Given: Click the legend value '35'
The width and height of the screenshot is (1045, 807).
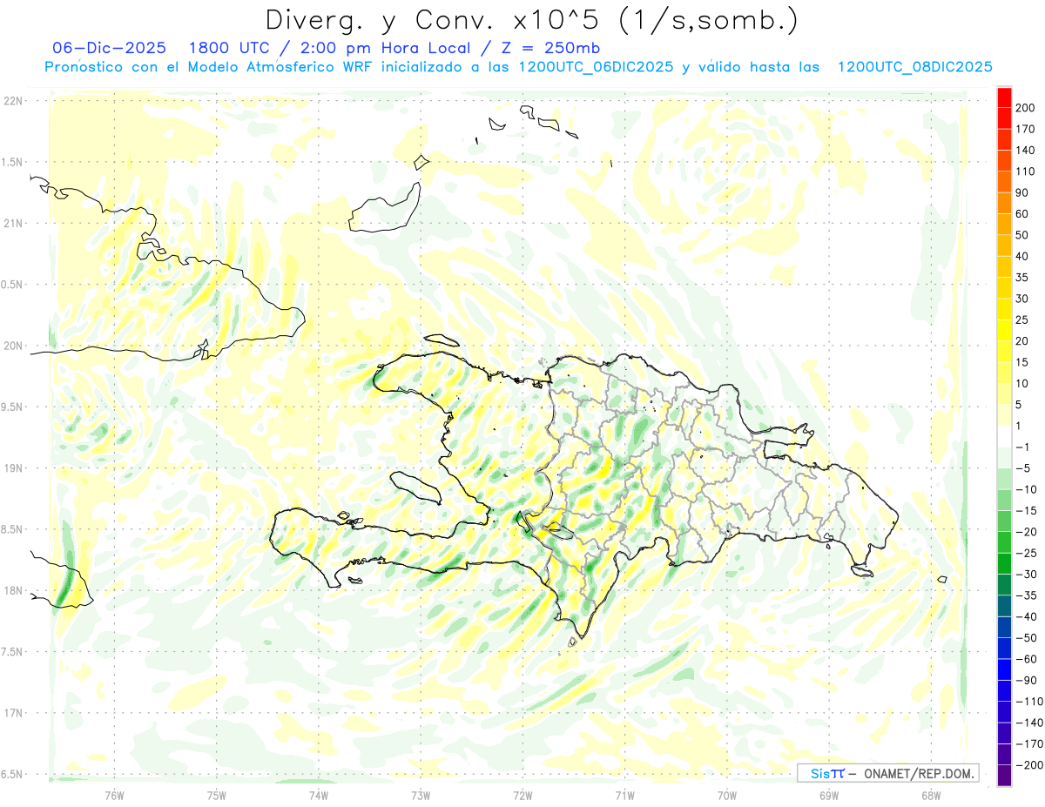Looking at the screenshot, I should click(x=1022, y=278).
